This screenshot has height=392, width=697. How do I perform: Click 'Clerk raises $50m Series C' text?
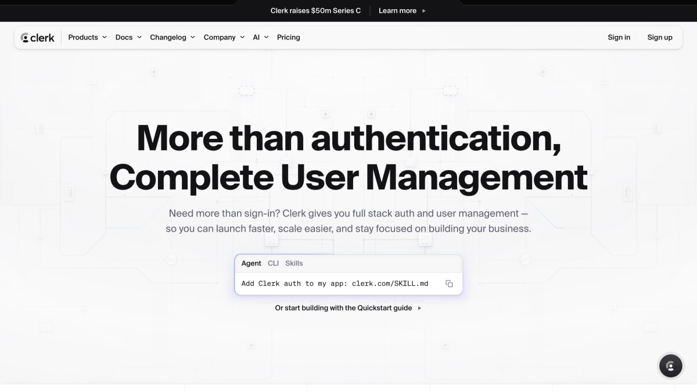tap(315, 10)
